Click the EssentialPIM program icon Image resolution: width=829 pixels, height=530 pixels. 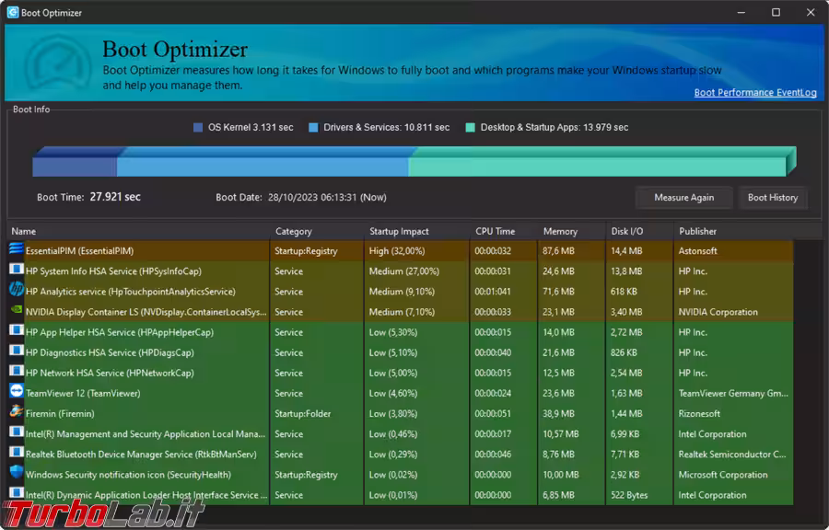[x=16, y=250]
